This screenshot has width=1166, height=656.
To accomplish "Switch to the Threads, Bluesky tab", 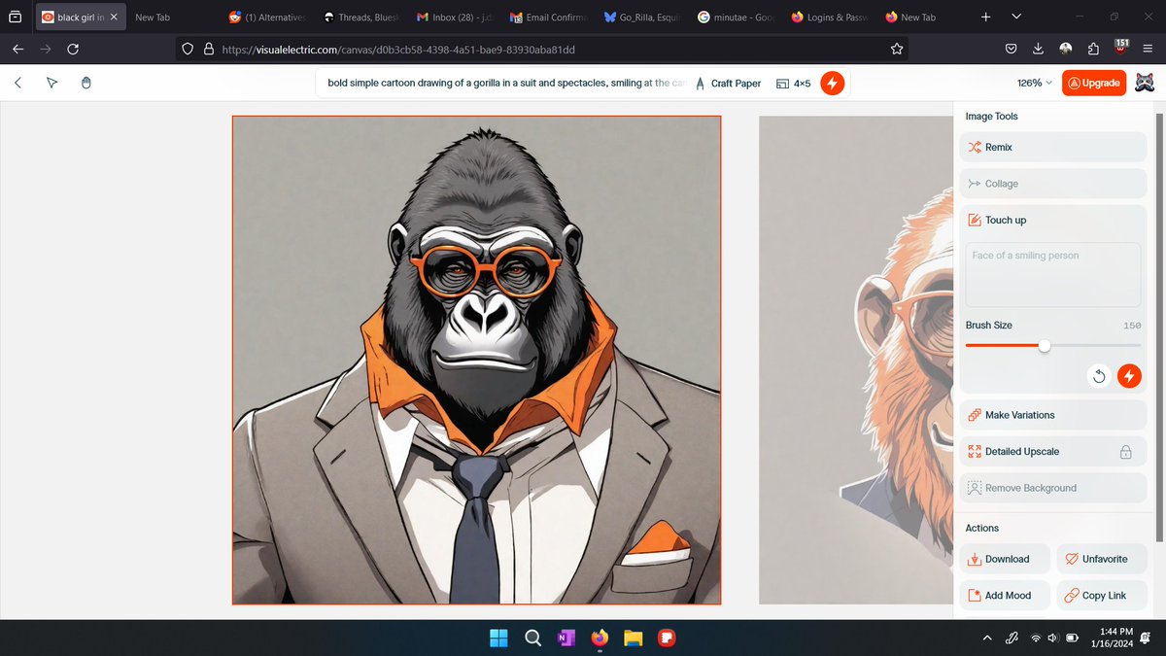I will point(360,17).
